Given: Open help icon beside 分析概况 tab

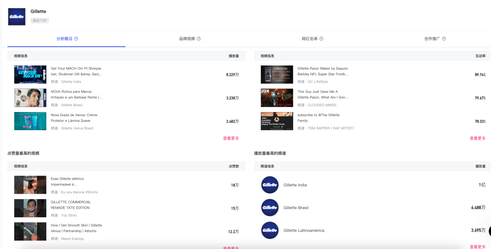Looking at the screenshot, I should (x=76, y=39).
